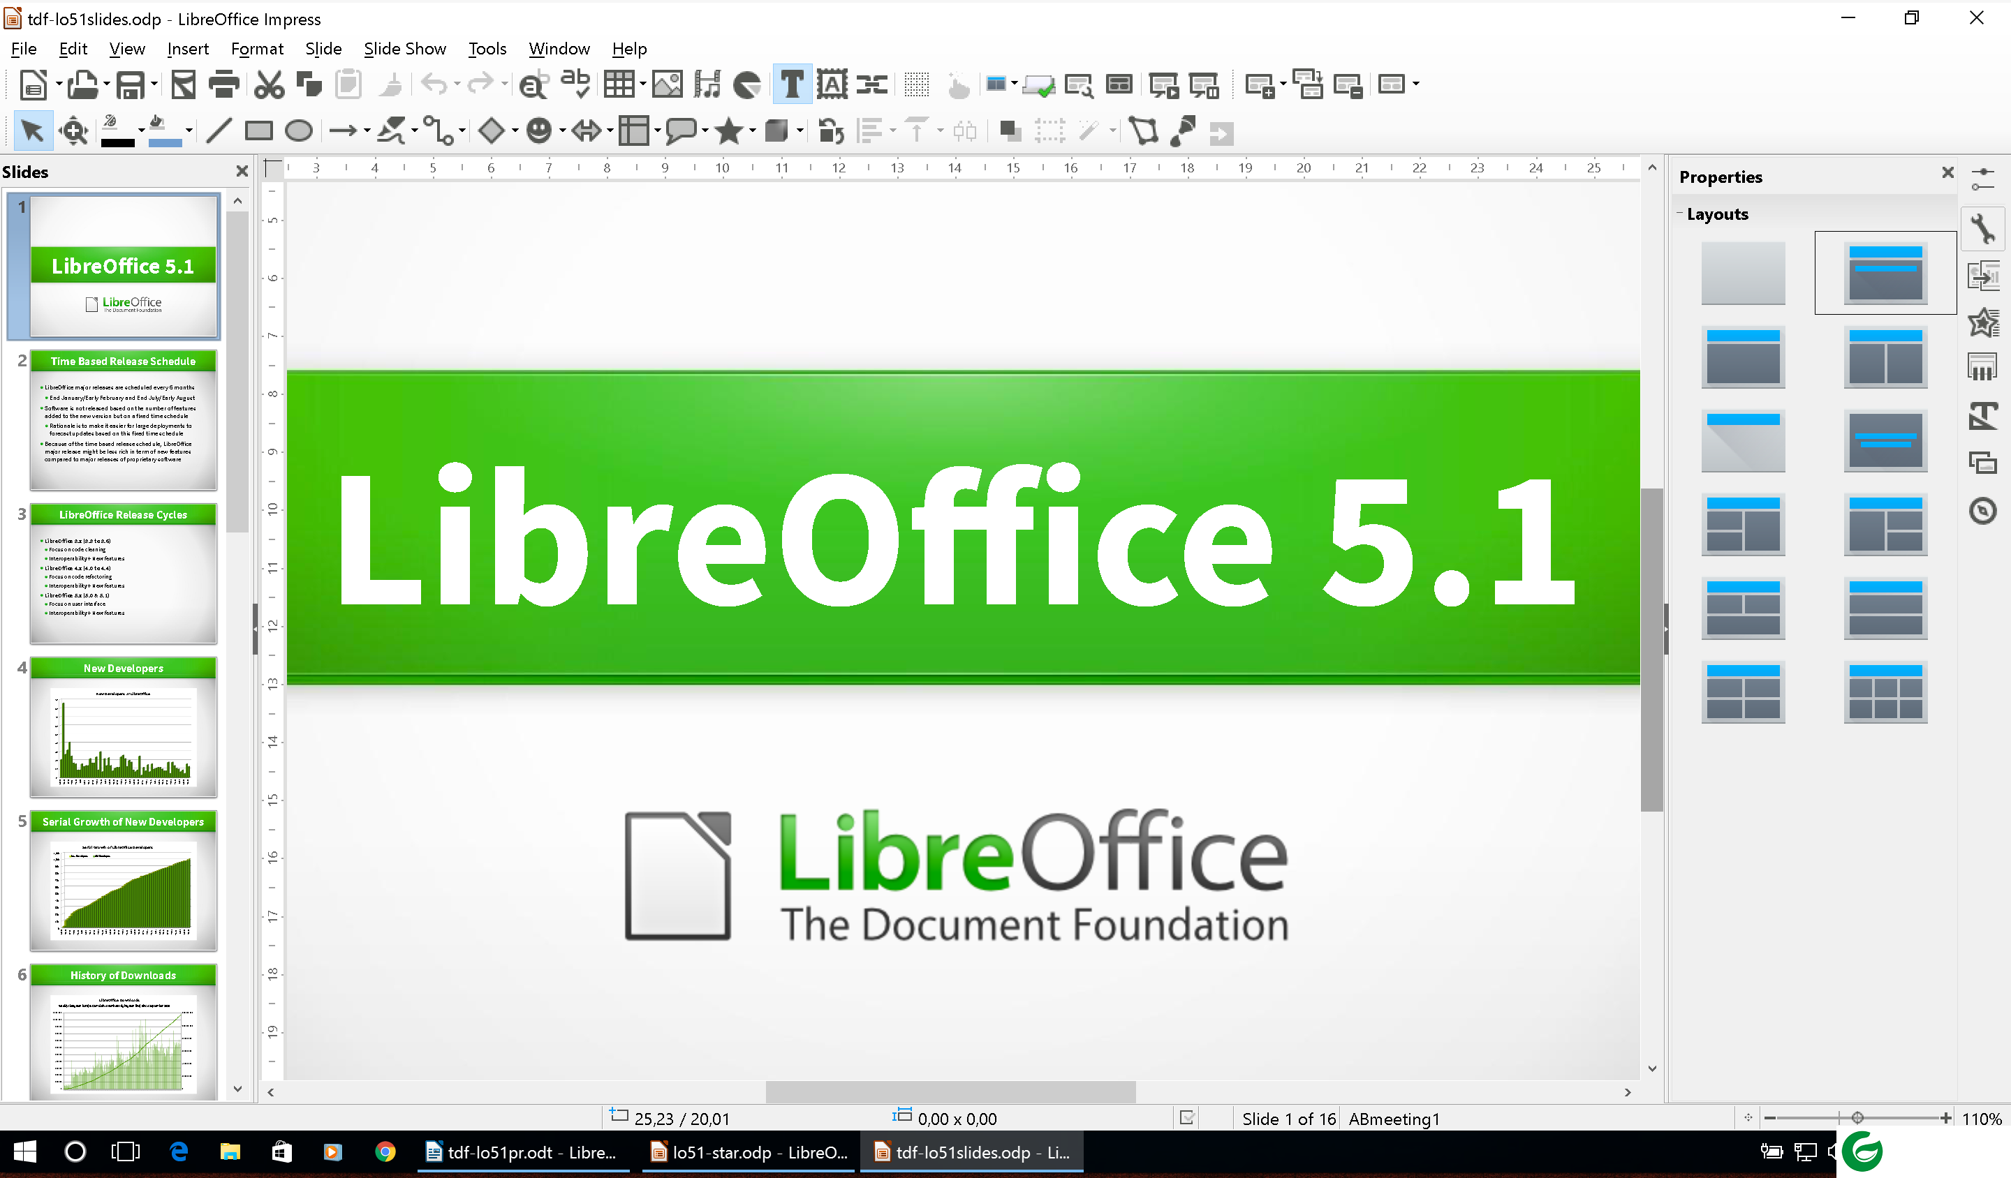Select the Rectangle drawing tool
Viewport: 2011px width, 1178px height.
click(x=258, y=131)
